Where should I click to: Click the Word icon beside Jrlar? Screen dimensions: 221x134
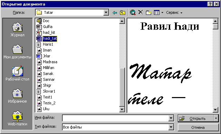tap(39, 56)
